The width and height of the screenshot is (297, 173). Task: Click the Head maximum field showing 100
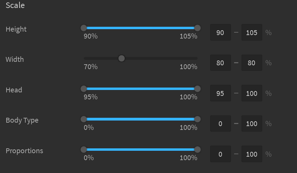point(251,93)
